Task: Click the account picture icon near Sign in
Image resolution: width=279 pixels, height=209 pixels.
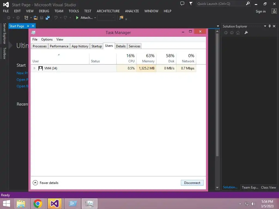Action: [x=274, y=11]
